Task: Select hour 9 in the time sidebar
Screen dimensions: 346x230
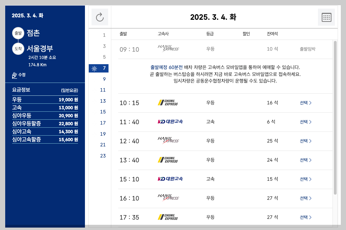Action: coord(103,79)
